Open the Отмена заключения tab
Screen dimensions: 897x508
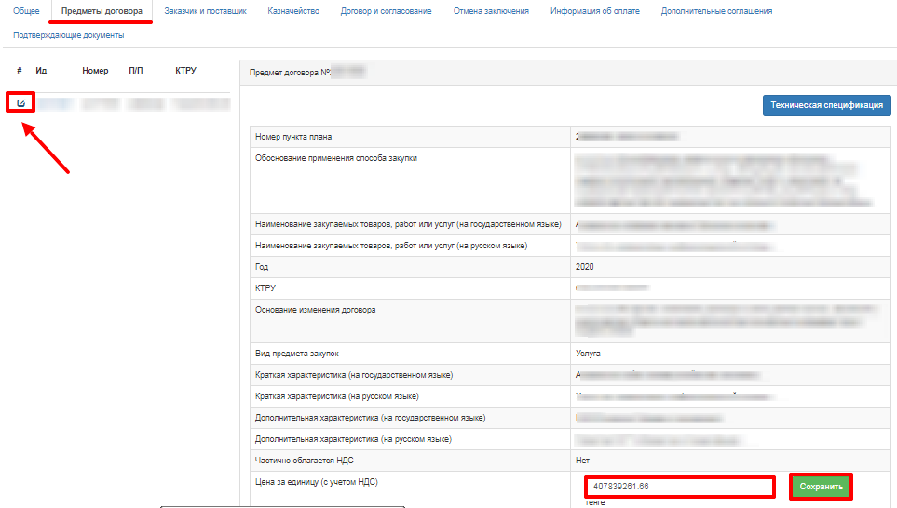click(491, 11)
